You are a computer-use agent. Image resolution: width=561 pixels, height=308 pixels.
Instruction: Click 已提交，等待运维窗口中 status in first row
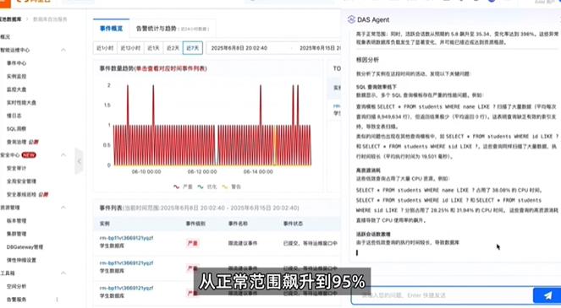[x=311, y=243]
